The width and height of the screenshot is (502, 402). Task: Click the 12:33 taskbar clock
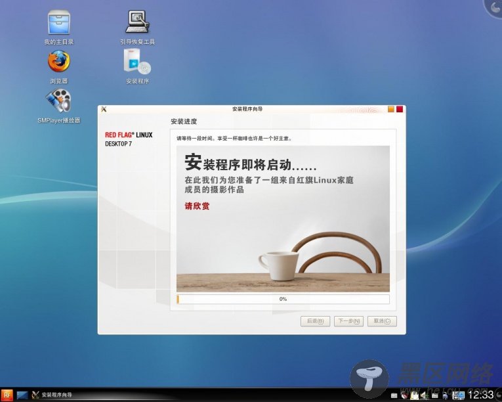tap(480, 395)
